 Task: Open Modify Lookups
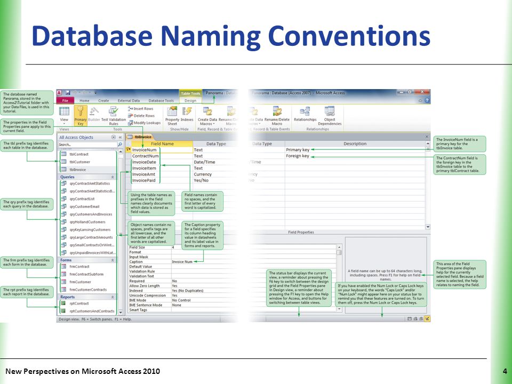[x=144, y=123]
